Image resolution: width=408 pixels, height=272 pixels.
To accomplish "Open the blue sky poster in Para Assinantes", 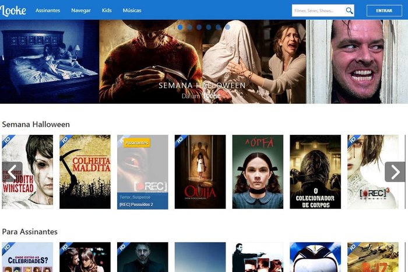I will coord(200,257).
